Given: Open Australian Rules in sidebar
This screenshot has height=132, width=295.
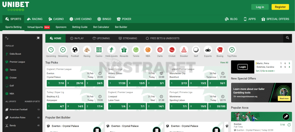Looking at the screenshot, I should [23, 117].
